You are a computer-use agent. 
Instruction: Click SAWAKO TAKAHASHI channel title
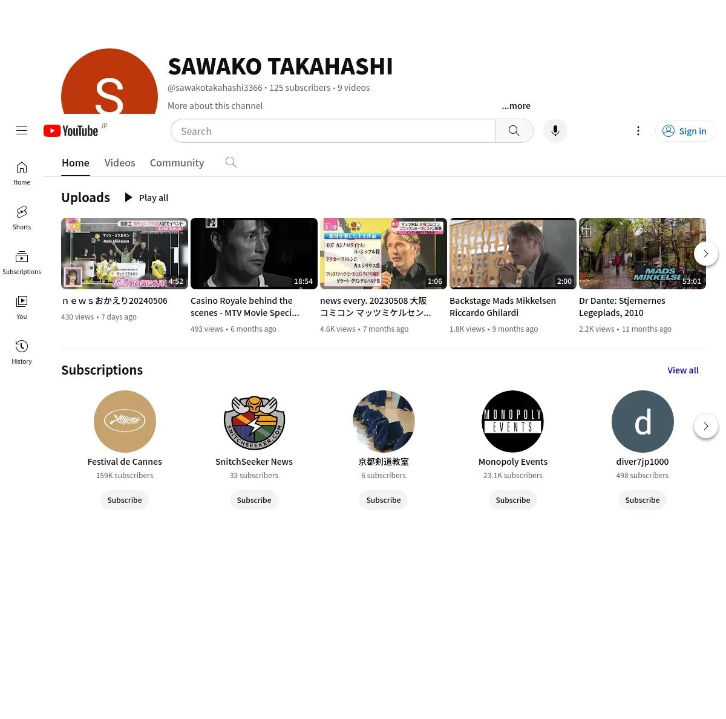tap(280, 67)
